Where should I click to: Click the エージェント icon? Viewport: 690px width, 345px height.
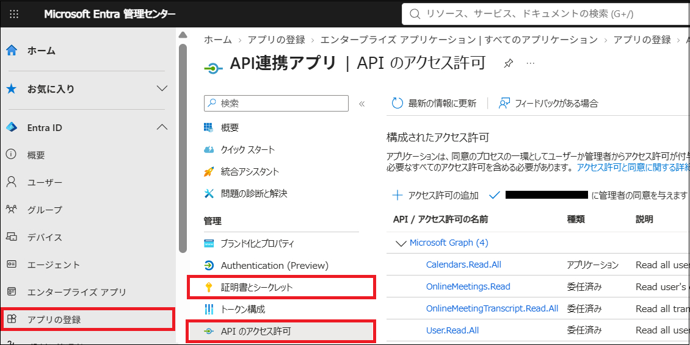pyautogui.click(x=12, y=264)
